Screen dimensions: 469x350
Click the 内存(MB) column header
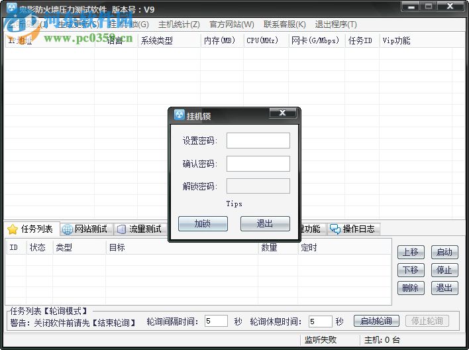[222, 40]
